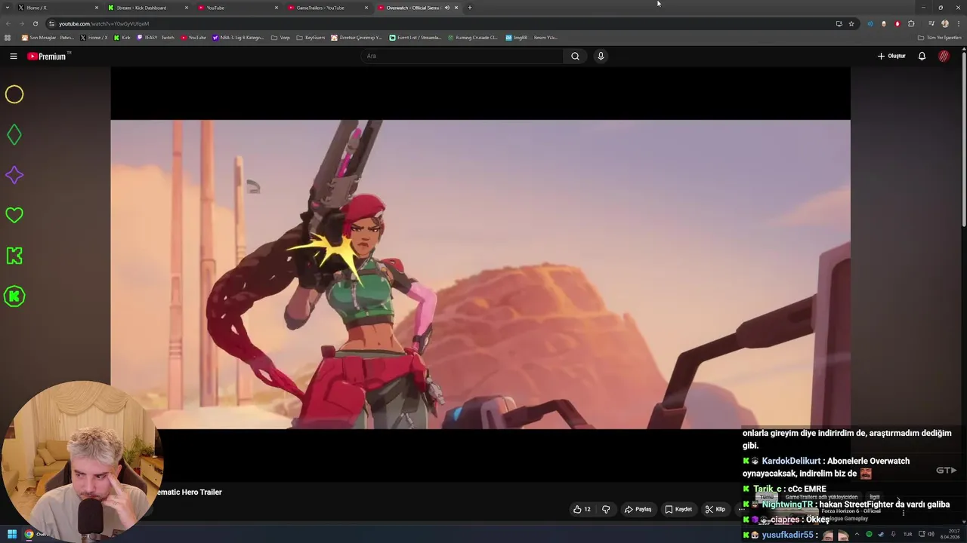Image resolution: width=967 pixels, height=543 pixels.
Task: Open the Chrome extensions puzzle icon
Action: [911, 23]
